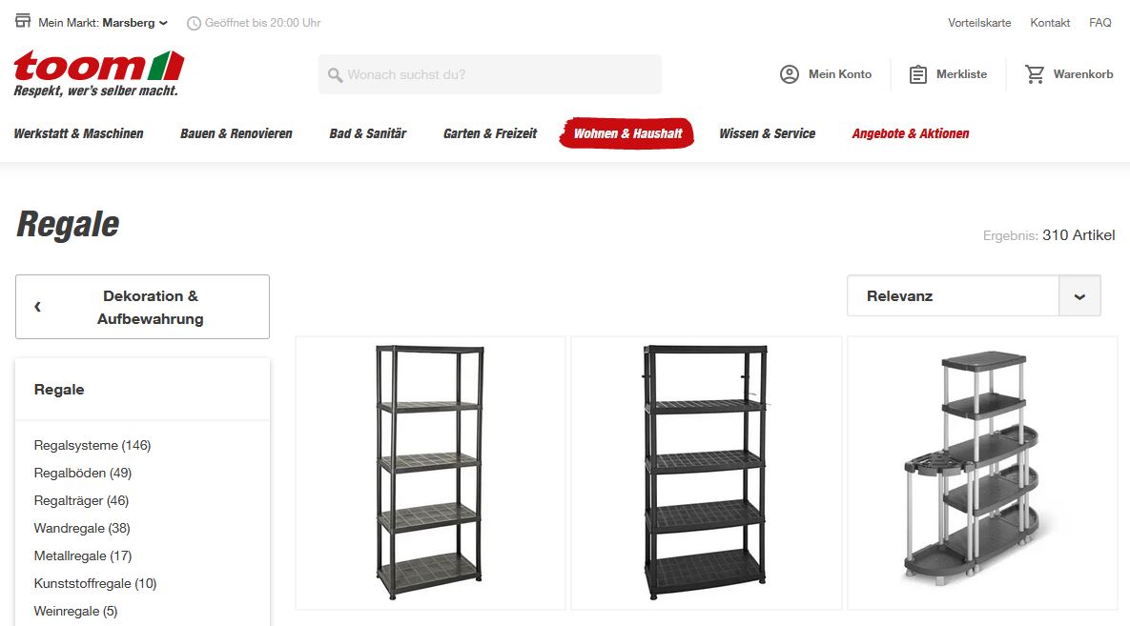Image resolution: width=1130 pixels, height=626 pixels.
Task: Click the search magnifier icon
Action: pos(335,75)
